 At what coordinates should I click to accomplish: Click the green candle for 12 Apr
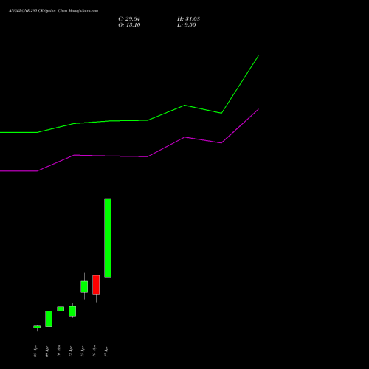(x=72, y=311)
